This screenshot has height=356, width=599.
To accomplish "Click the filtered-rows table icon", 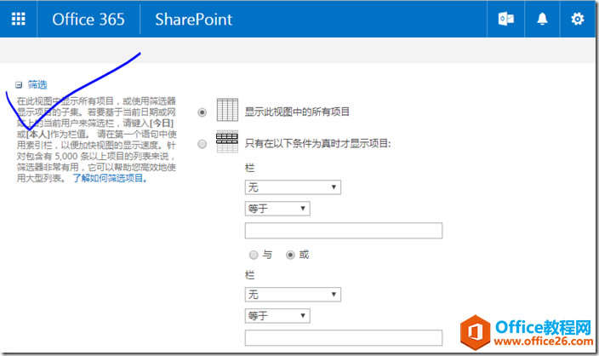I will tap(227, 141).
